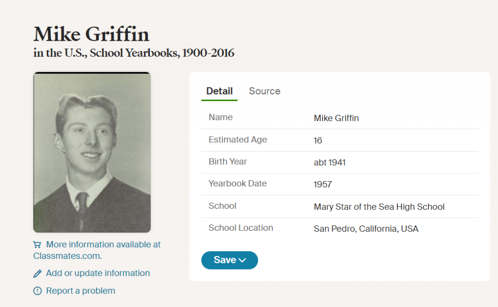Click the Yearbook Date value 1957
Viewport: 498px width, 307px height.
click(x=323, y=185)
